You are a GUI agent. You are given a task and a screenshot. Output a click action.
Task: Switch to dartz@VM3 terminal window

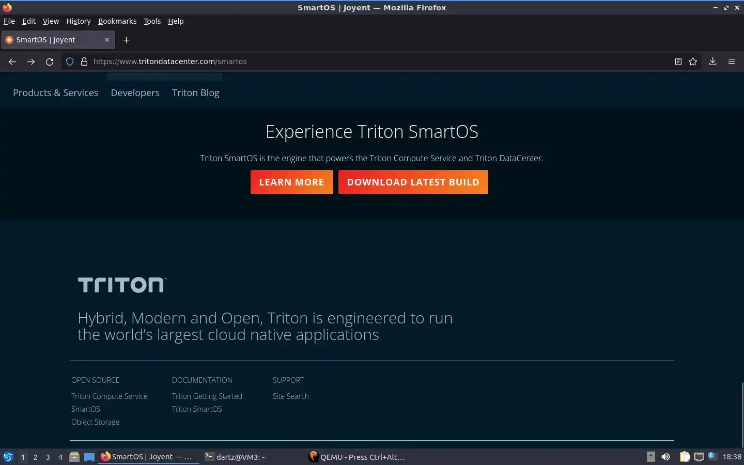252,457
